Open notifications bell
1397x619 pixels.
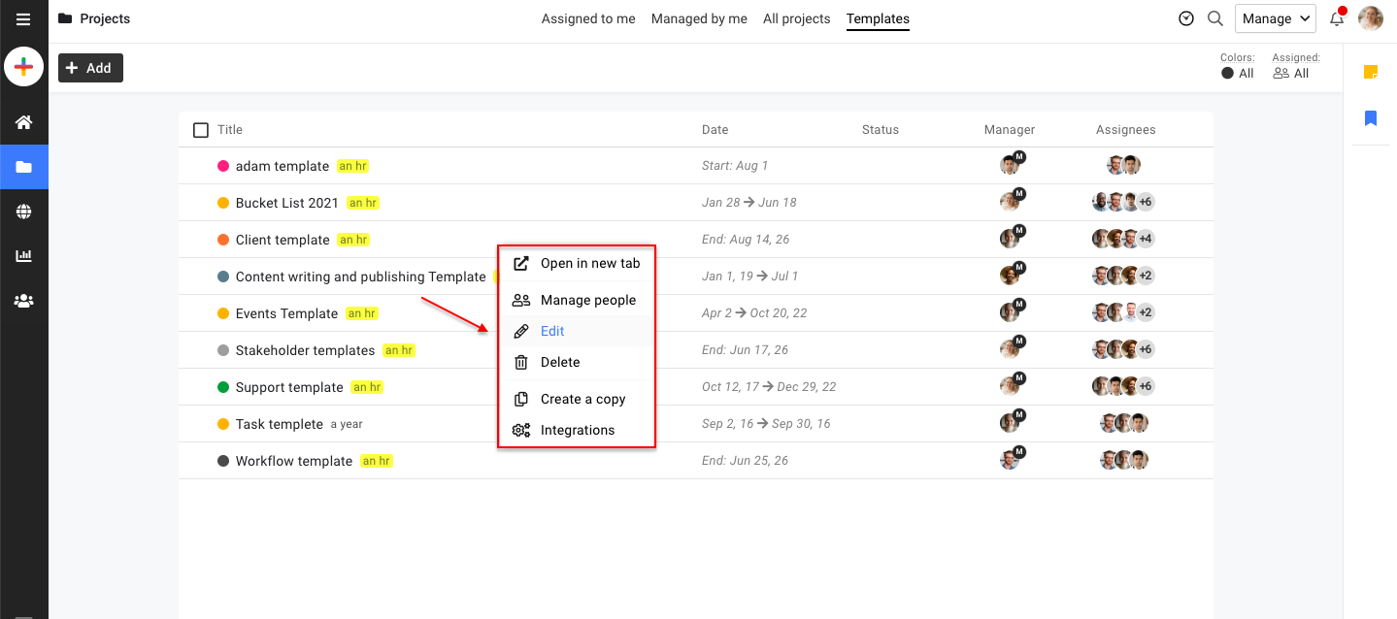pyautogui.click(x=1338, y=18)
